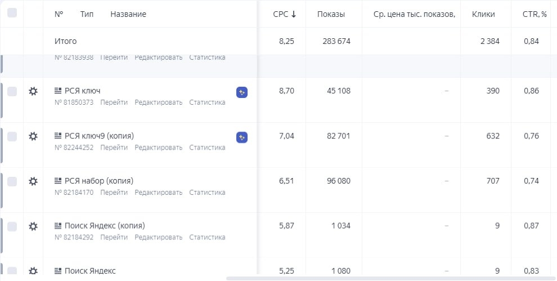Click the campaign type icon beside Поиск Яндекс (копия)
The height and width of the screenshot is (281, 557).
pos(58,226)
